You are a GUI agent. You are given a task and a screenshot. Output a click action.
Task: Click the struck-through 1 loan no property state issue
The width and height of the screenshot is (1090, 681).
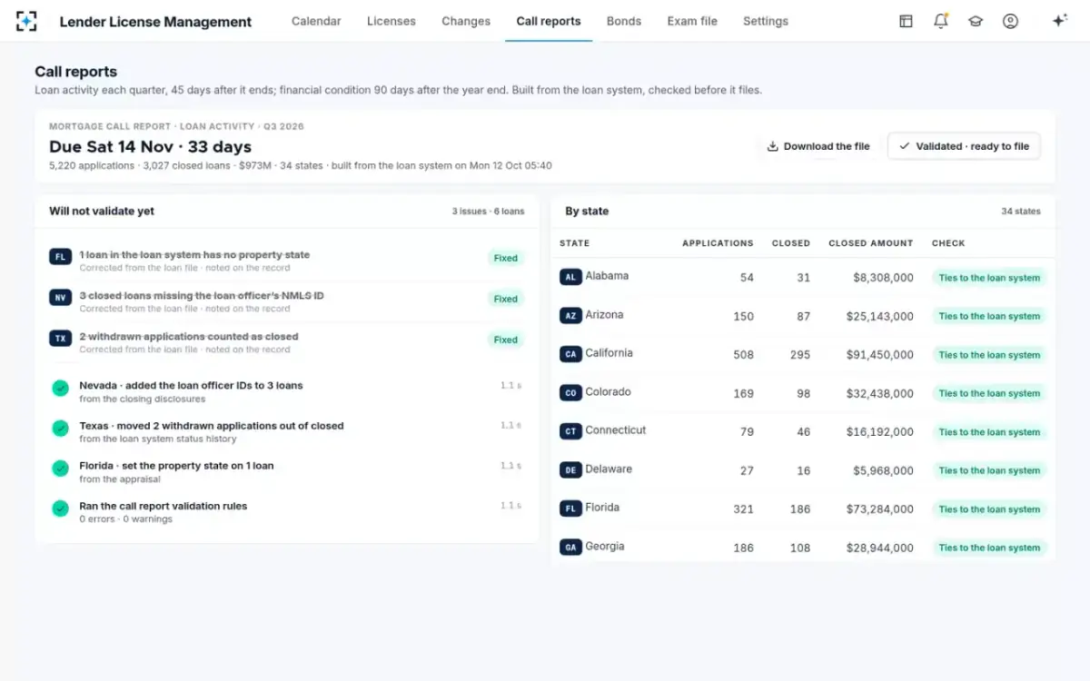pos(194,255)
